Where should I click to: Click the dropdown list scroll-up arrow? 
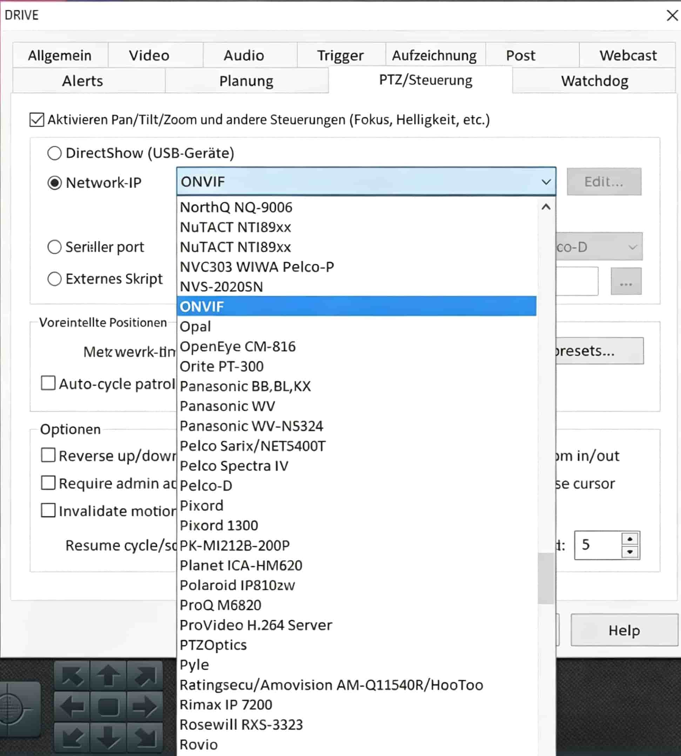pyautogui.click(x=546, y=207)
